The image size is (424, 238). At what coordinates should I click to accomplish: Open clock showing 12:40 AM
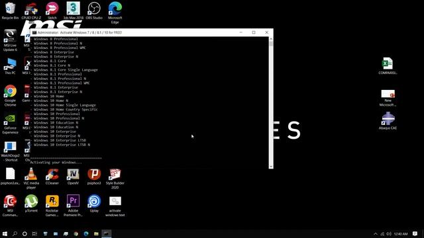pos(400,233)
